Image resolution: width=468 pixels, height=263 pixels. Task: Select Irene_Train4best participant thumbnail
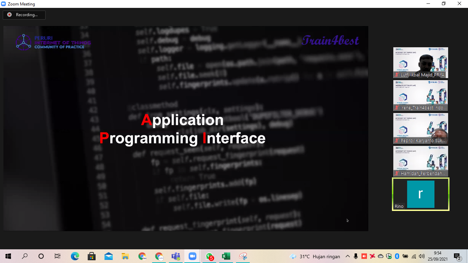[x=420, y=96]
